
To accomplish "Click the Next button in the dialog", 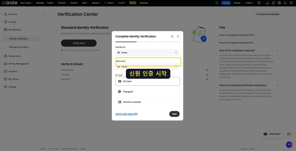I will [x=174, y=114].
